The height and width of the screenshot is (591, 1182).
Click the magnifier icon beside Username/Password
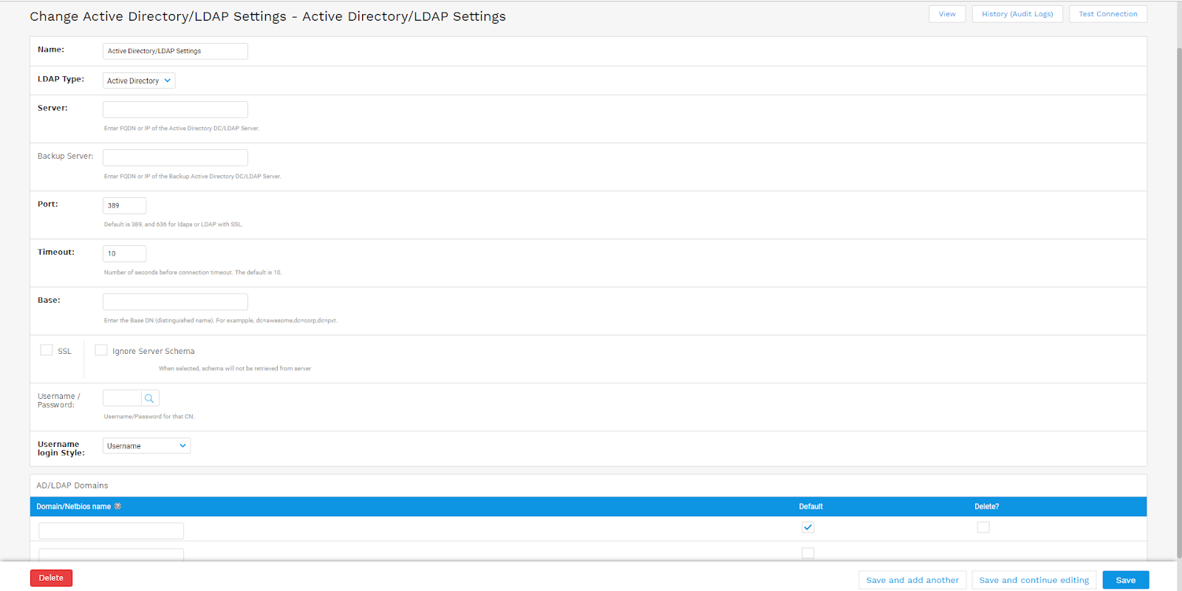pos(149,398)
